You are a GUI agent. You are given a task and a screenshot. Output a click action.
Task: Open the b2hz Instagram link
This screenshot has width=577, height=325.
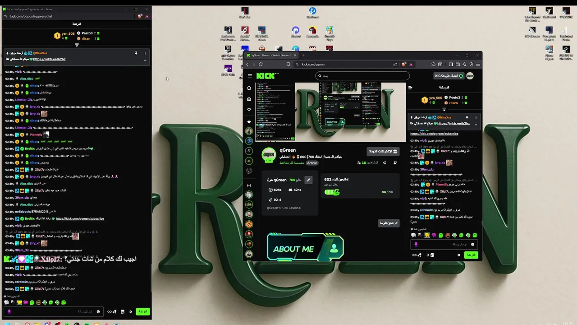[275, 190]
